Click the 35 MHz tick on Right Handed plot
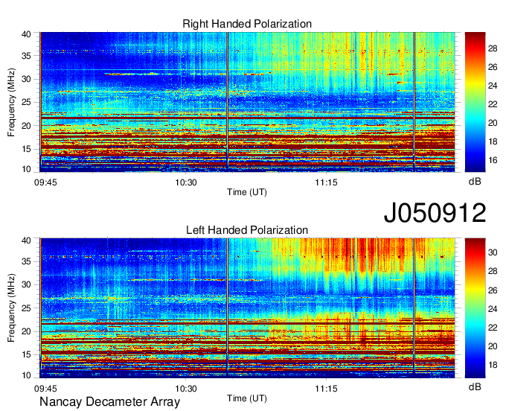The height and width of the screenshot is (411, 506). [26, 56]
